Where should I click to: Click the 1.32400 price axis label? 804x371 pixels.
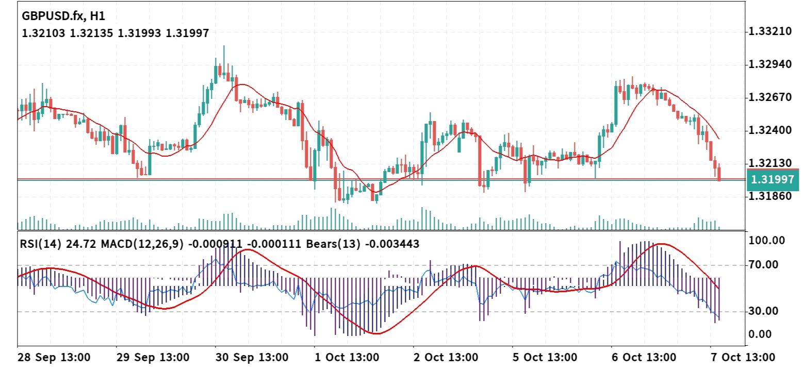770,130
